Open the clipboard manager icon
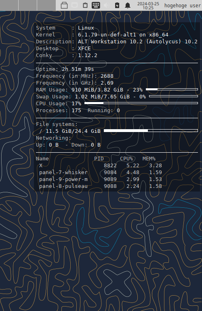 pos(85,5)
